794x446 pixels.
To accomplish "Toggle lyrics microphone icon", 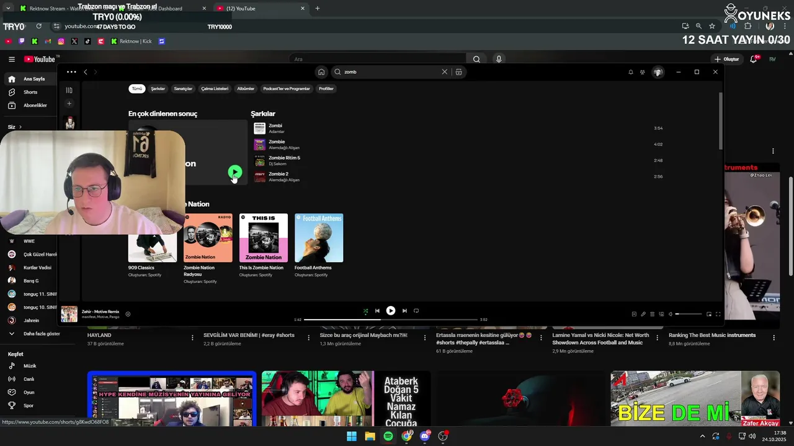I will (x=643, y=314).
